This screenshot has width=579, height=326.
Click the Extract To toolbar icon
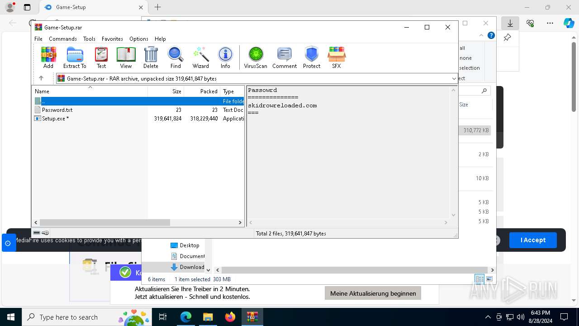pyautogui.click(x=75, y=58)
